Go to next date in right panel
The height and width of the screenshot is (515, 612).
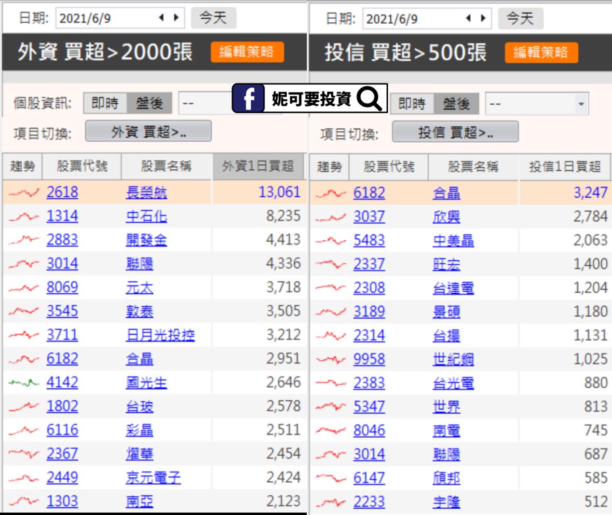click(x=483, y=18)
